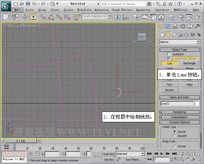The width and height of the screenshot is (204, 164).
Task: Enable the AutoGrid checkbox
Action: pos(169,54)
